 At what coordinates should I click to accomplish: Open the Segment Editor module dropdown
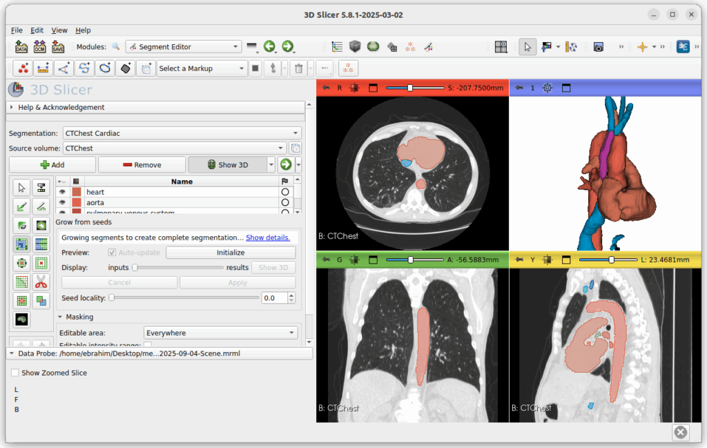pos(183,47)
